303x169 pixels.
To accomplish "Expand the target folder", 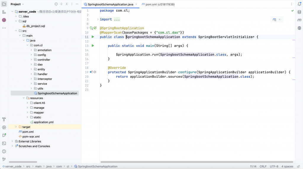I will coord(16,127).
